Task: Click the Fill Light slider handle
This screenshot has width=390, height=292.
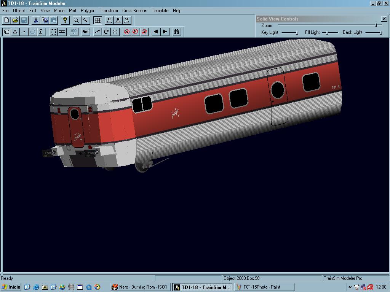Action: point(328,33)
